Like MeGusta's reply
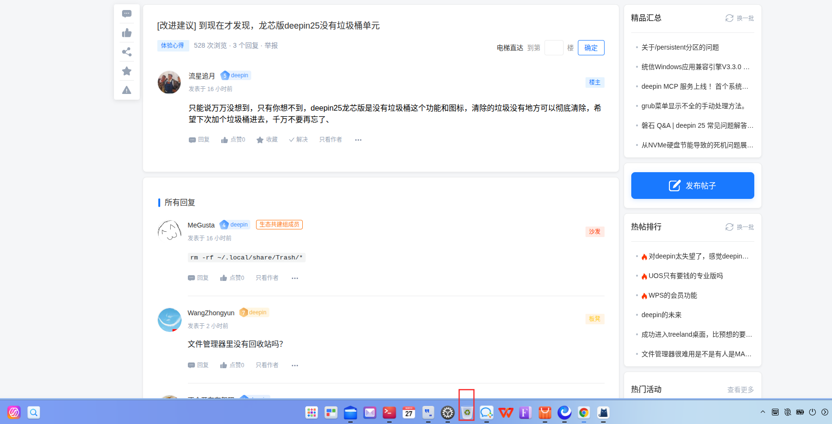This screenshot has width=832, height=424. click(x=232, y=278)
